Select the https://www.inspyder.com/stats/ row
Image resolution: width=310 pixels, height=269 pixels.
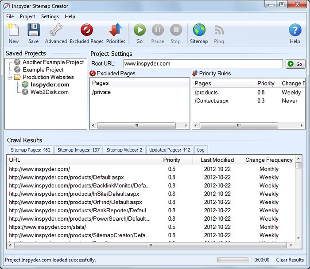151,227
